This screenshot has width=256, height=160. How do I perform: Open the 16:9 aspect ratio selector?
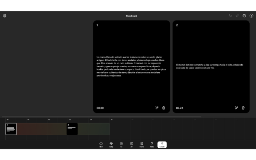[101, 145]
